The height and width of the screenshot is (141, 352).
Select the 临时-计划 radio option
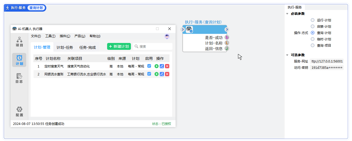coord(313,39)
